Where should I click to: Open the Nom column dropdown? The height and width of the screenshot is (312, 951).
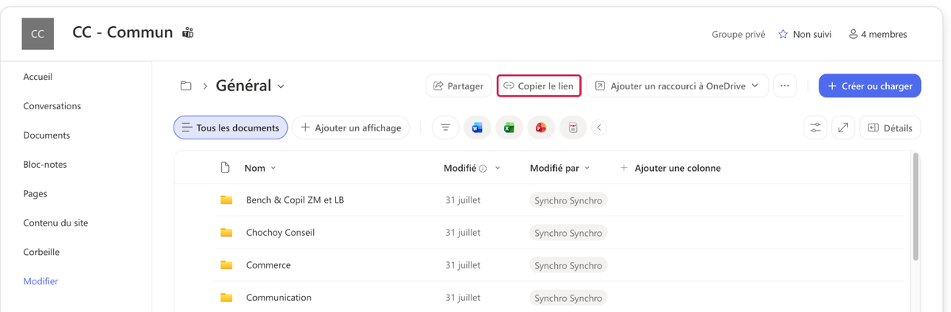(273, 168)
